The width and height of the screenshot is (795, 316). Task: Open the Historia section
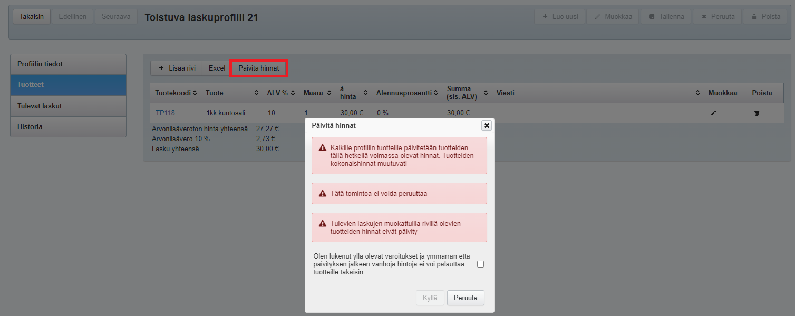(x=68, y=127)
